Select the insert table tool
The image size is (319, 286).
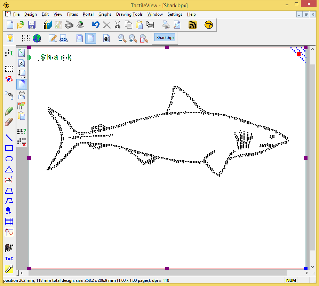click(x=9, y=222)
